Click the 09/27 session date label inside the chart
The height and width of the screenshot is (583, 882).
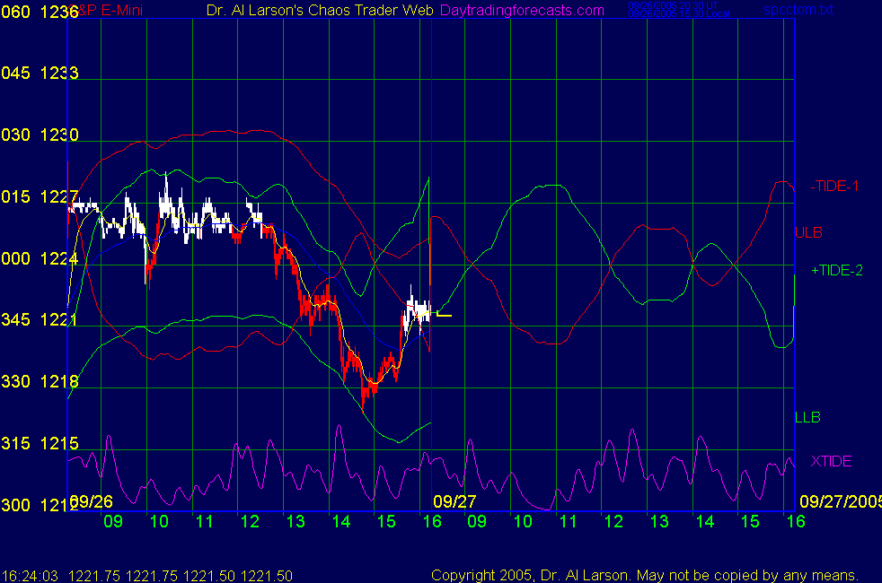(x=454, y=501)
